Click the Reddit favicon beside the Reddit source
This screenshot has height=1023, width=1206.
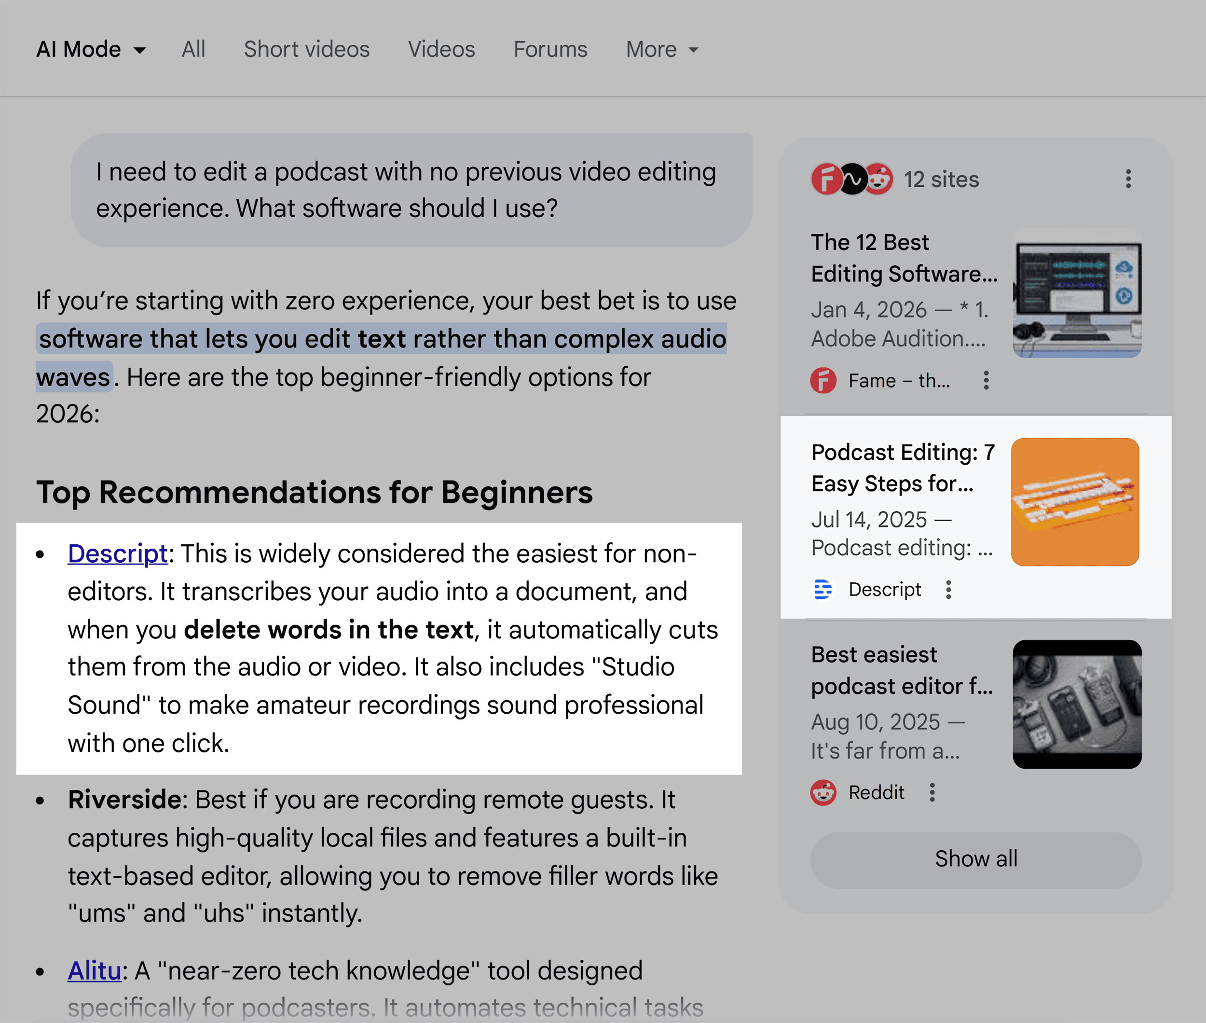click(823, 792)
